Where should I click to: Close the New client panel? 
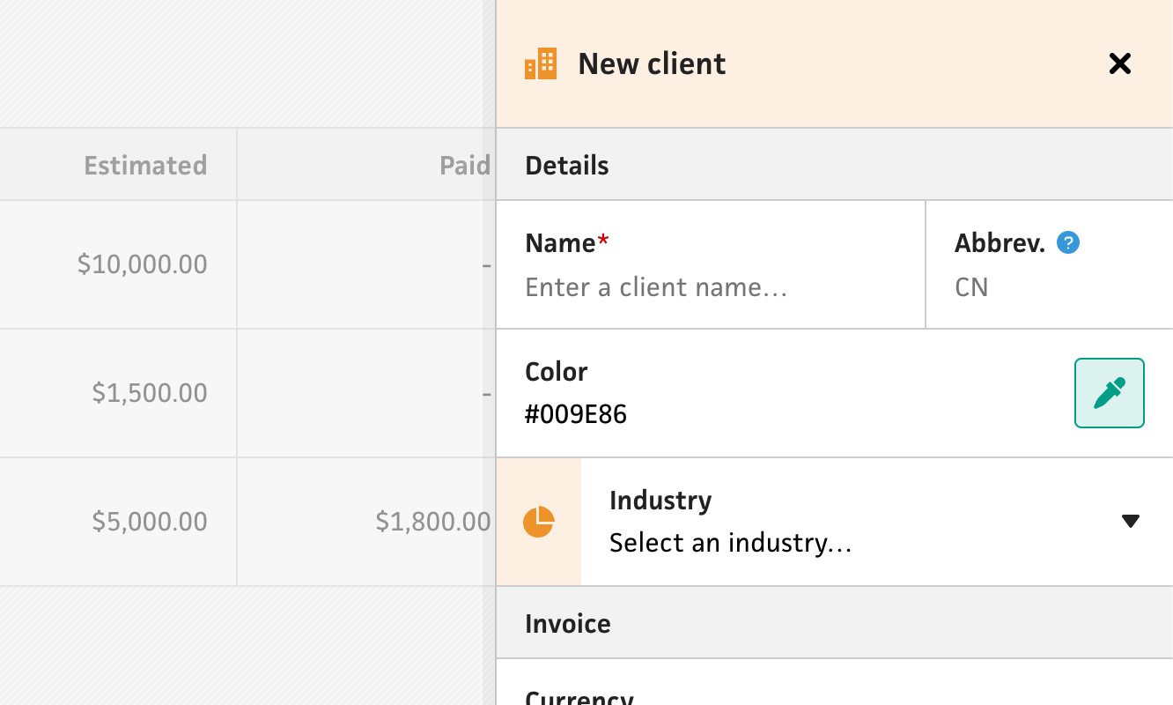(1119, 63)
